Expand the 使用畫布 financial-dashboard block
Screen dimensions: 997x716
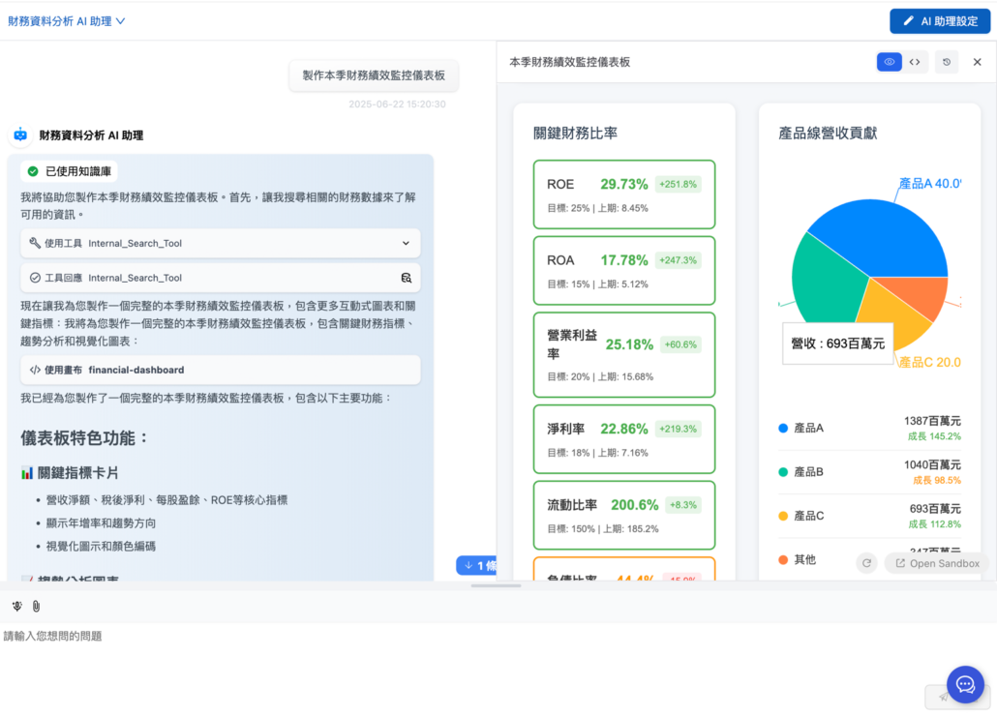221,370
